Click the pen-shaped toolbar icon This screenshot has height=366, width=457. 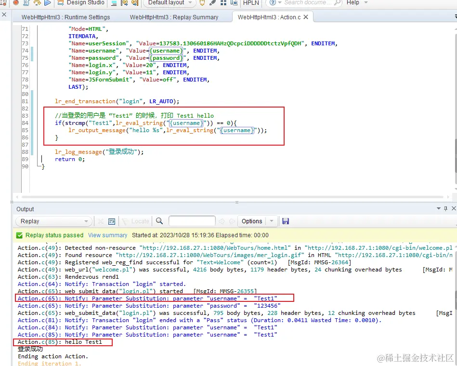213,3
